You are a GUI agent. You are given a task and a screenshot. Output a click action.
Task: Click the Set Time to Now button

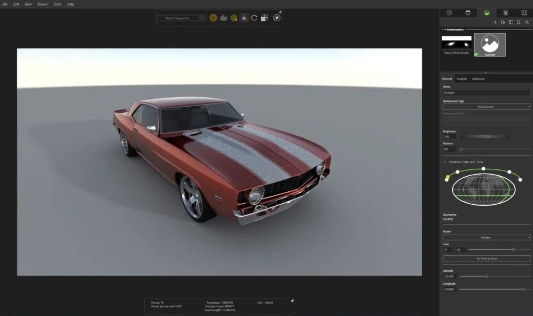(486, 259)
